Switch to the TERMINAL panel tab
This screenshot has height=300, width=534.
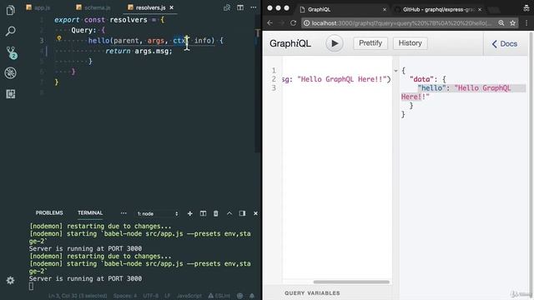coord(90,213)
